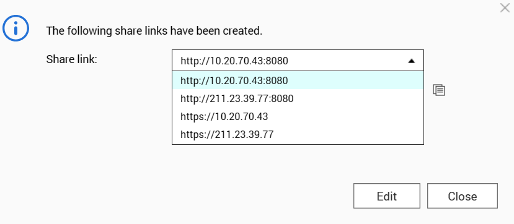Click the Share link combo box field
Viewport: 514px width, 224px height.
point(298,61)
